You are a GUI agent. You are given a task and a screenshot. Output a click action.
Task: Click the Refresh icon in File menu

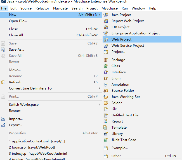click(x=3, y=82)
